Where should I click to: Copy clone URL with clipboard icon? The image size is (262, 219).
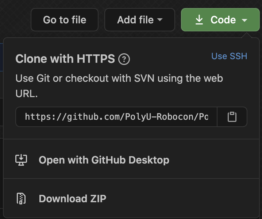(x=232, y=117)
